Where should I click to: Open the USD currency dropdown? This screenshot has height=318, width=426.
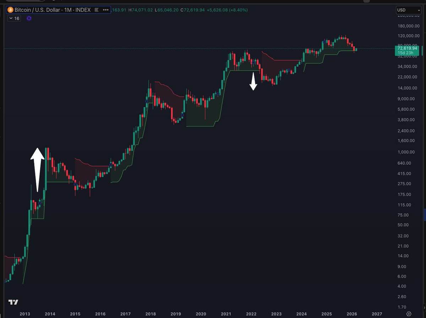click(409, 10)
